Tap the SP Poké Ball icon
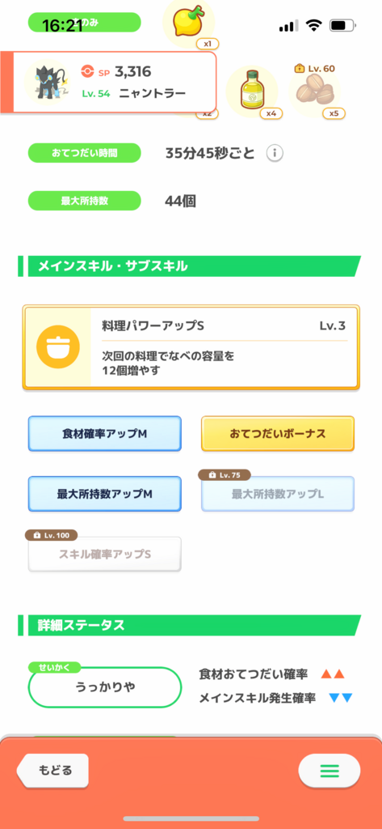382x829 pixels. 86,71
